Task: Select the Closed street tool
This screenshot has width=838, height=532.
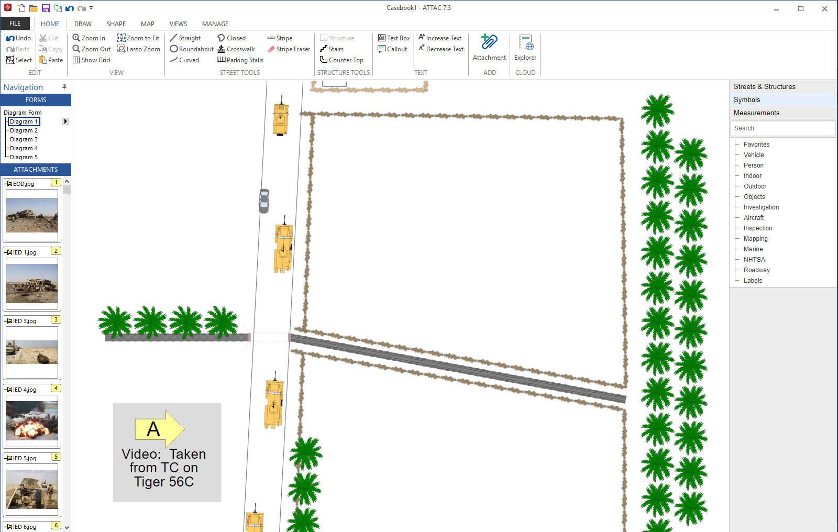Action: coord(231,38)
